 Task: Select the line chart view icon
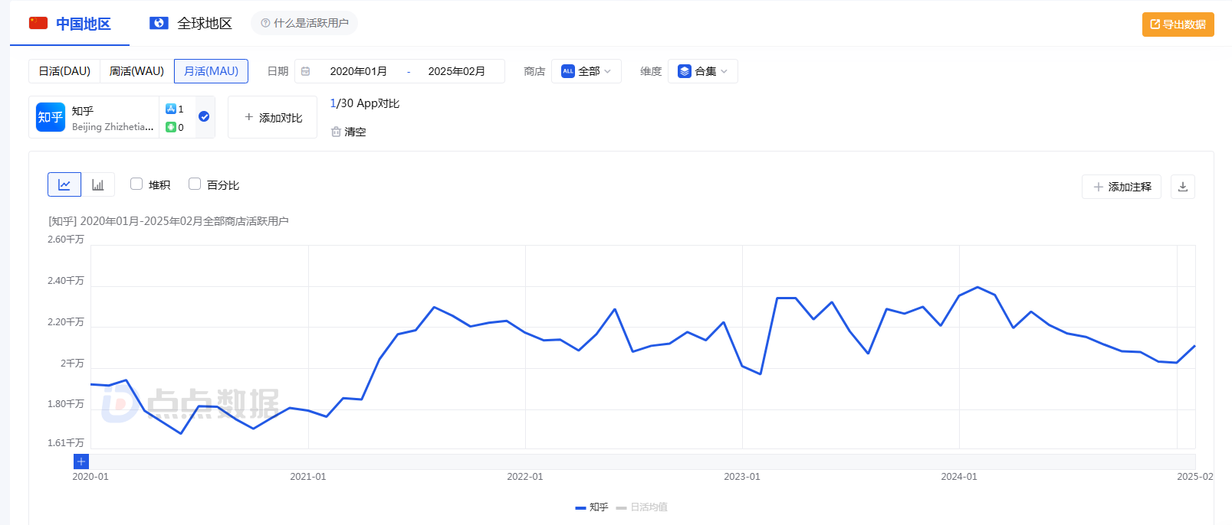click(64, 184)
